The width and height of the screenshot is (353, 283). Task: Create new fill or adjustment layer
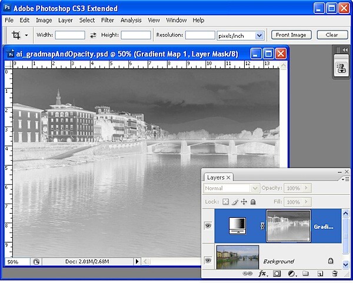(x=292, y=274)
